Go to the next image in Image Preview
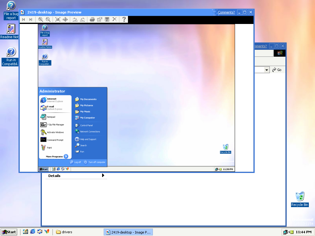315x236 pixels. pyautogui.click(x=30, y=19)
